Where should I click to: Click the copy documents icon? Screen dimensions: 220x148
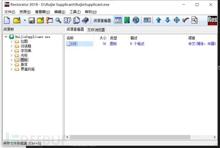[x=77, y=20]
